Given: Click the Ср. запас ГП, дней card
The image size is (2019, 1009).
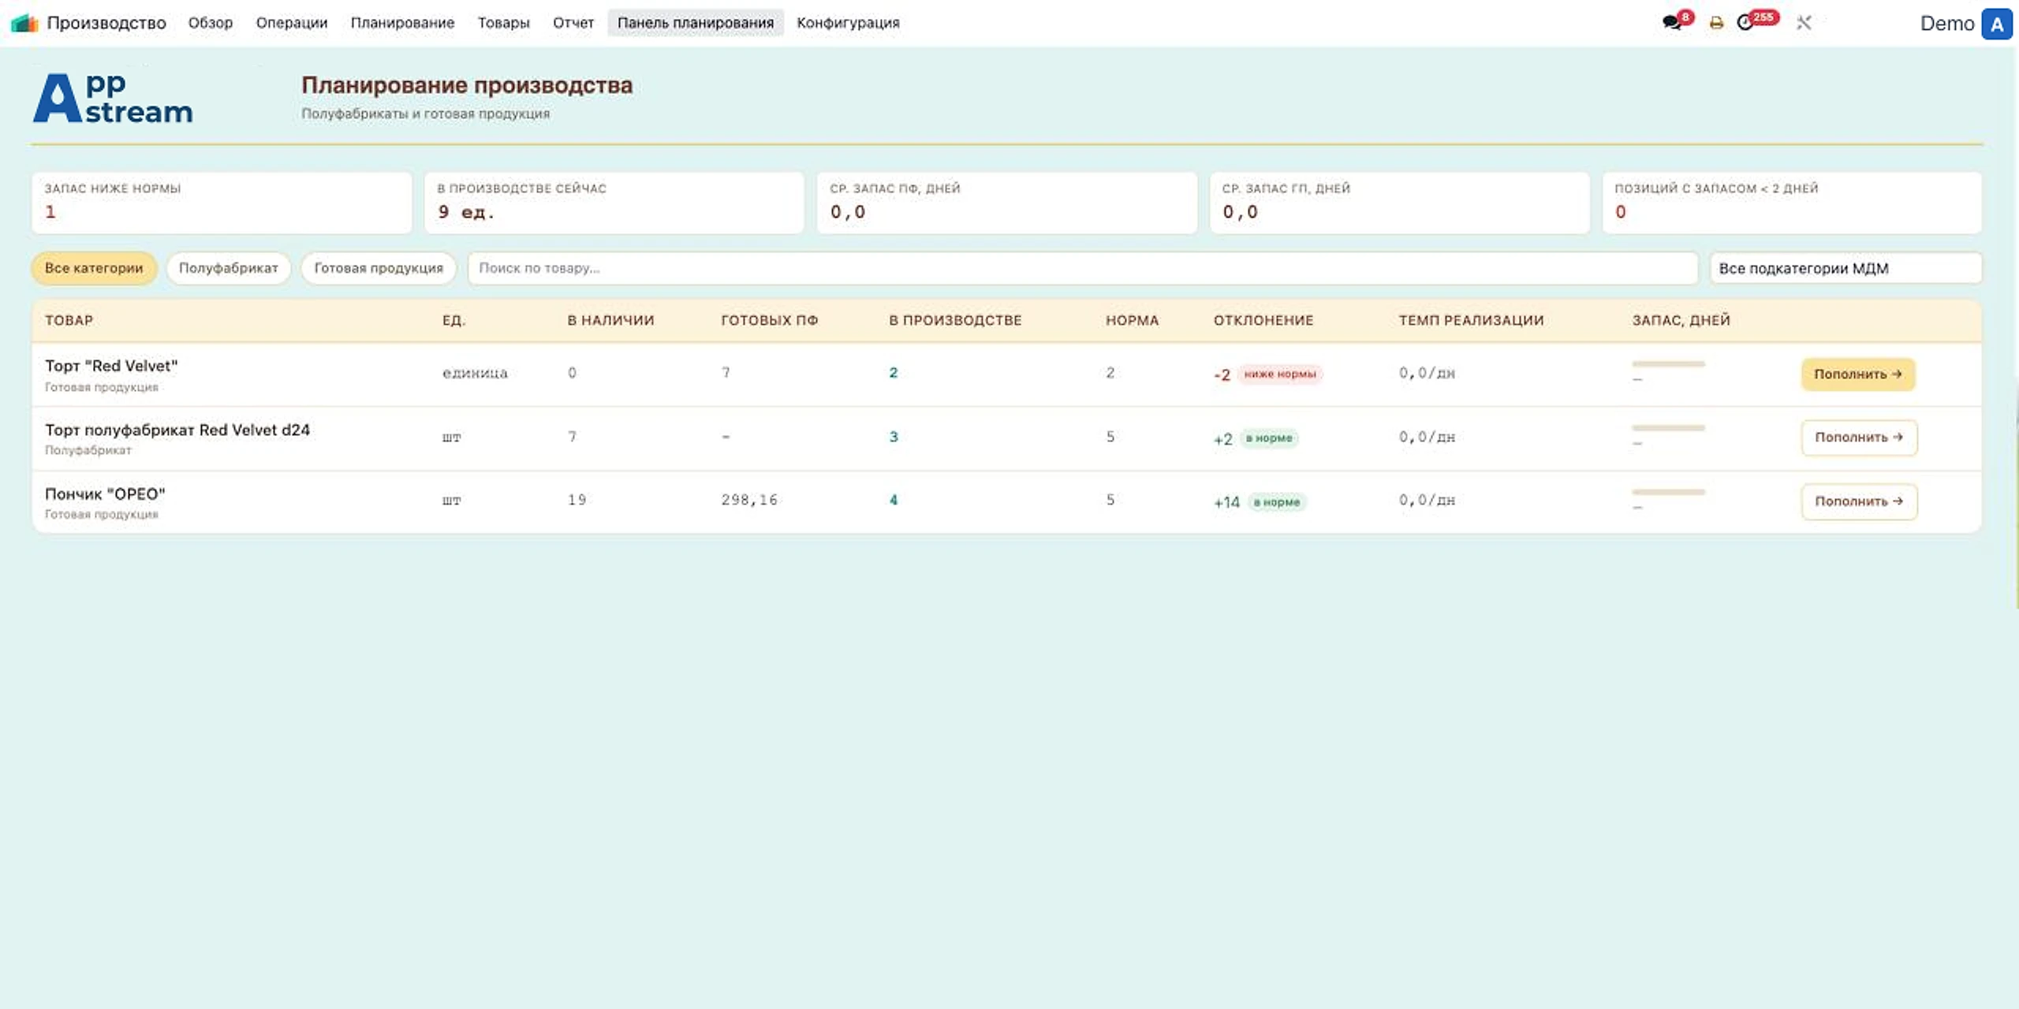Looking at the screenshot, I should [1399, 203].
